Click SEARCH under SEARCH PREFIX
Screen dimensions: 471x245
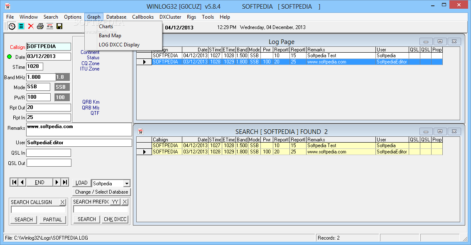87,219
